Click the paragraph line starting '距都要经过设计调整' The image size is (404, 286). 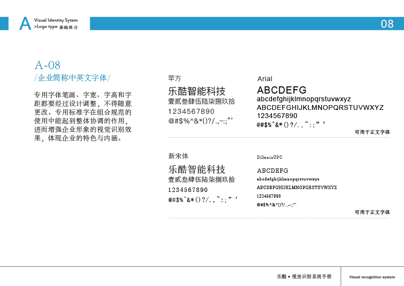coord(83,104)
